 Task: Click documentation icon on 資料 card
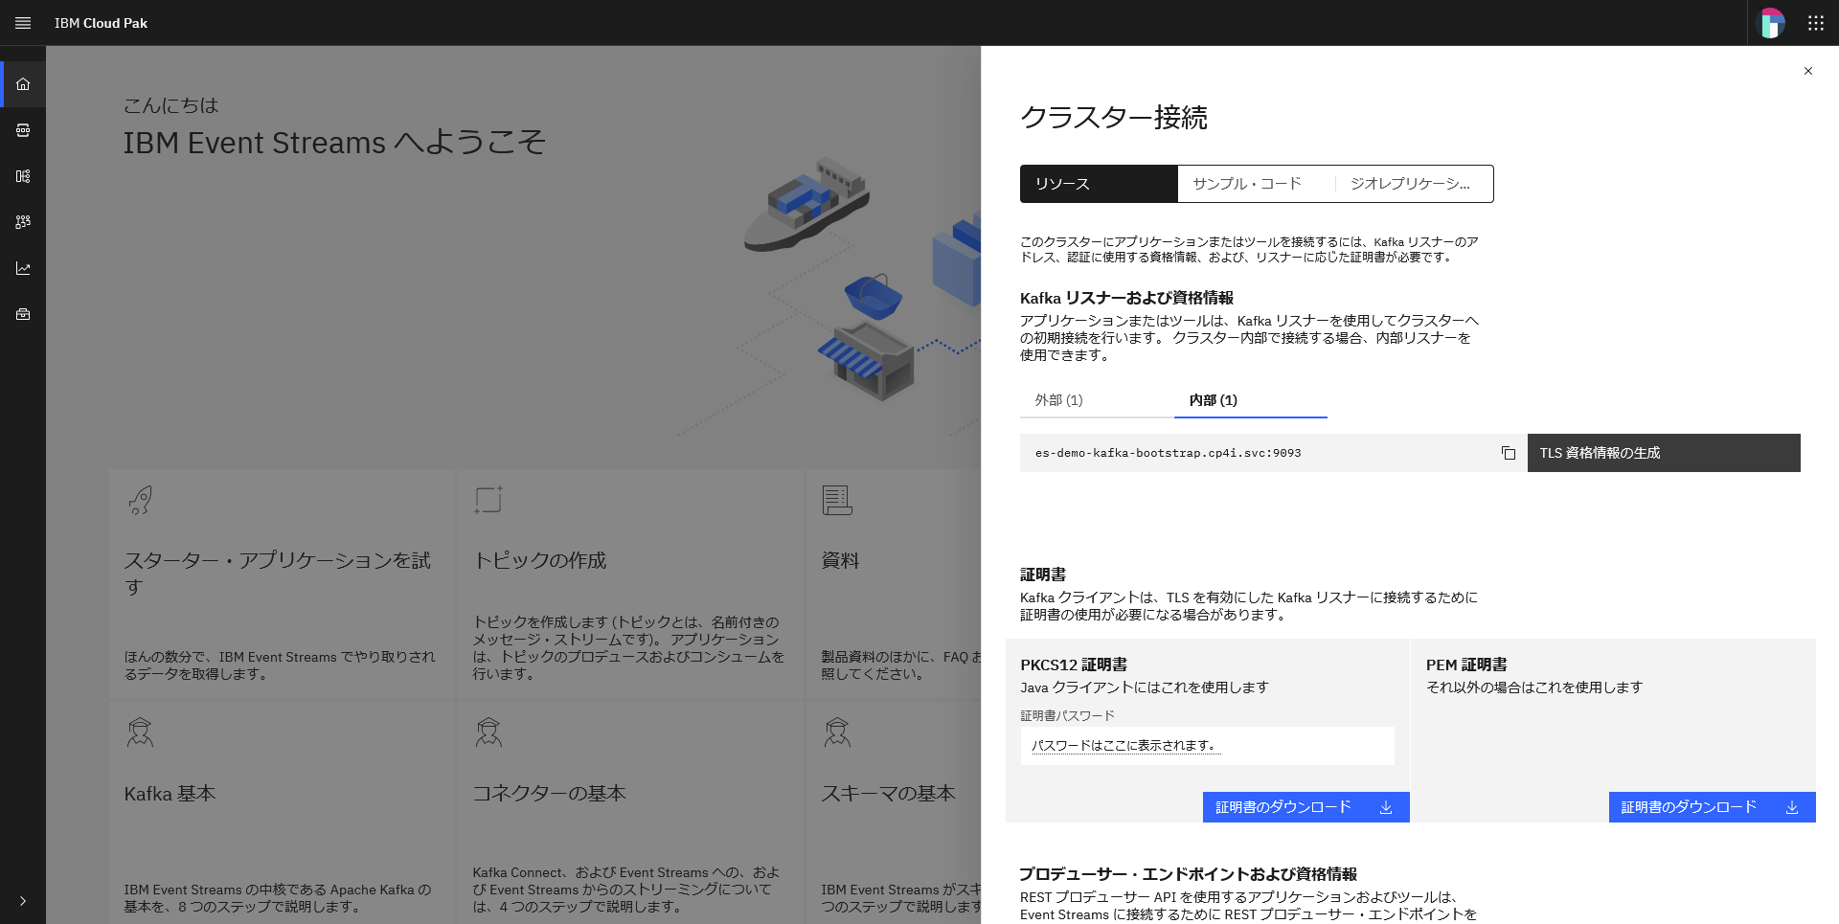pyautogui.click(x=837, y=500)
